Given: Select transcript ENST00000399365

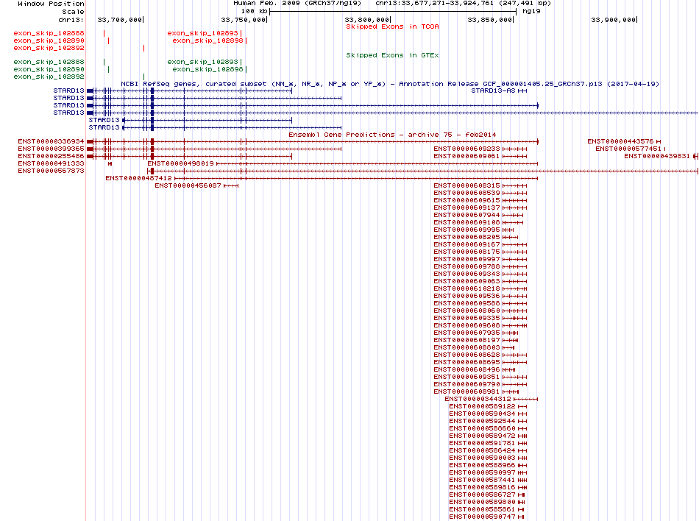Looking at the screenshot, I should [51, 149].
